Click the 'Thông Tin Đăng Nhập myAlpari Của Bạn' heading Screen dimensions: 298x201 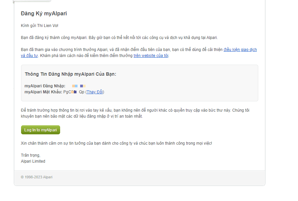70,74
